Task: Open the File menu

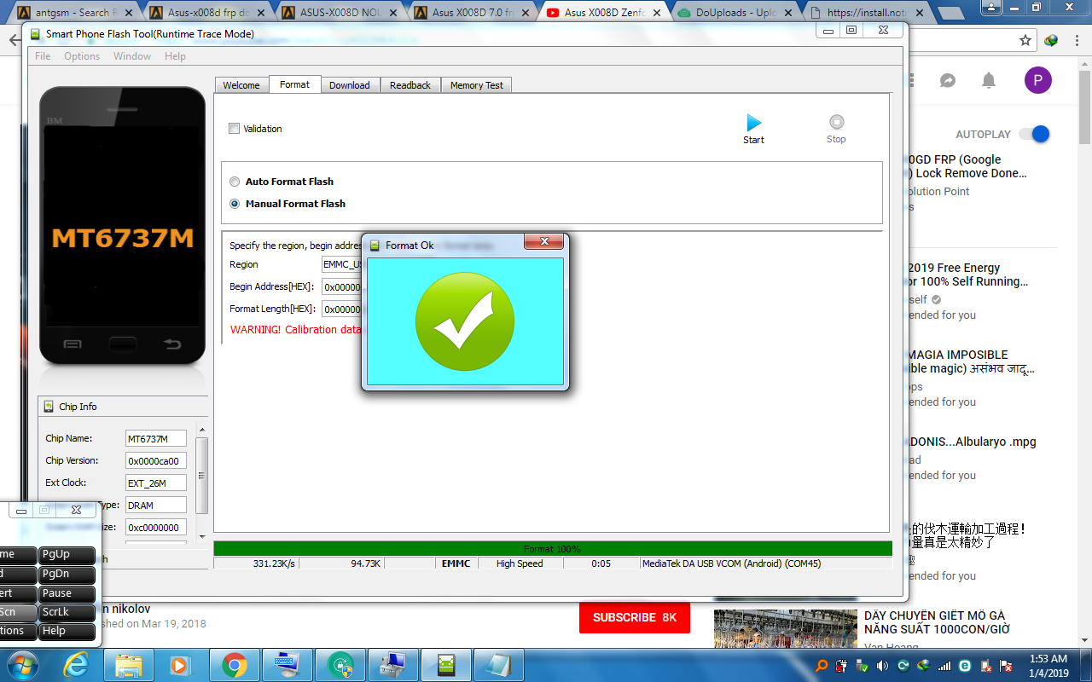Action: pos(43,56)
